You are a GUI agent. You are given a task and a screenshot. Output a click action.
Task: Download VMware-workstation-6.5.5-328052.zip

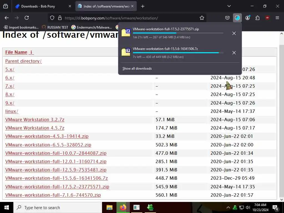click(x=48, y=145)
